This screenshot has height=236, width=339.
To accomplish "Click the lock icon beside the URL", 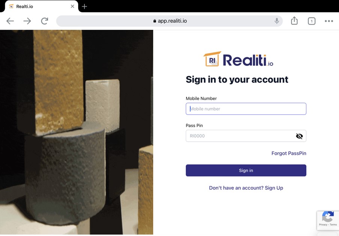I will pyautogui.click(x=155, y=21).
